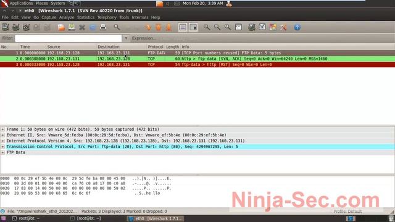Select packet 1 FTP-DATA row
Image resolution: width=395 pixels, height=222 pixels.
tap(197, 53)
